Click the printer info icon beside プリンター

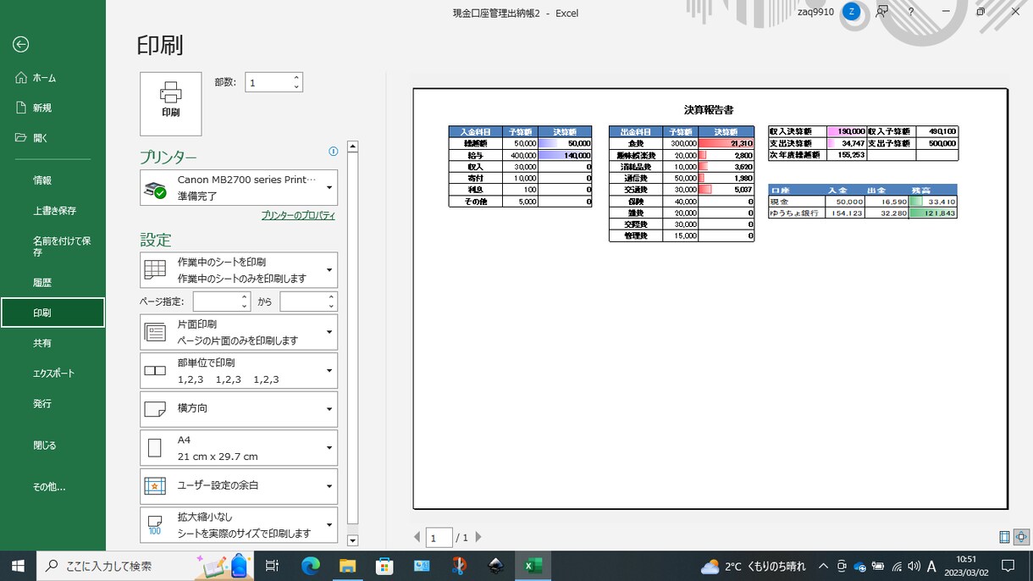click(333, 152)
